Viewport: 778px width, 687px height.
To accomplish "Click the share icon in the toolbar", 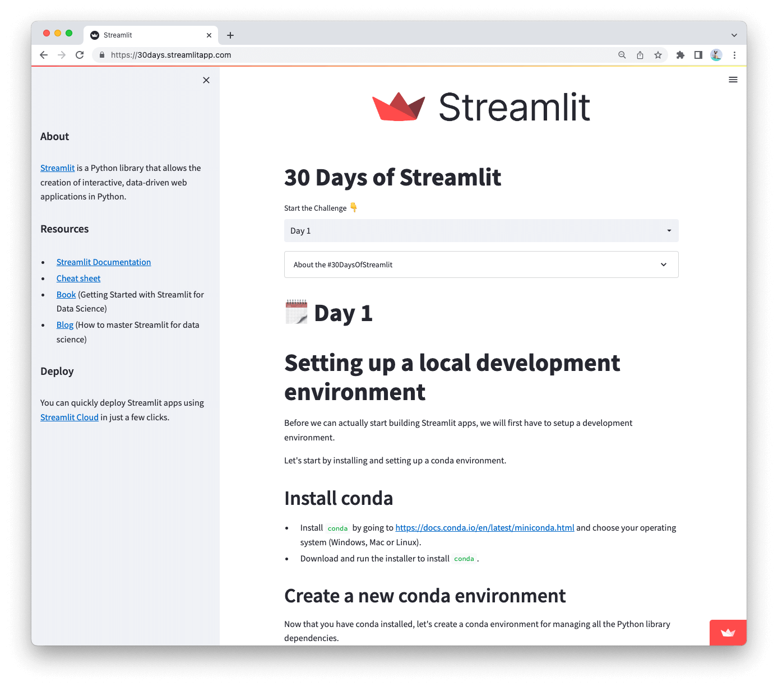I will coord(640,55).
